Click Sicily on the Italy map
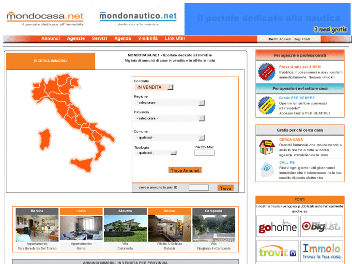Image resolution: width=352 pixels, height=264 pixels. click(x=82, y=164)
